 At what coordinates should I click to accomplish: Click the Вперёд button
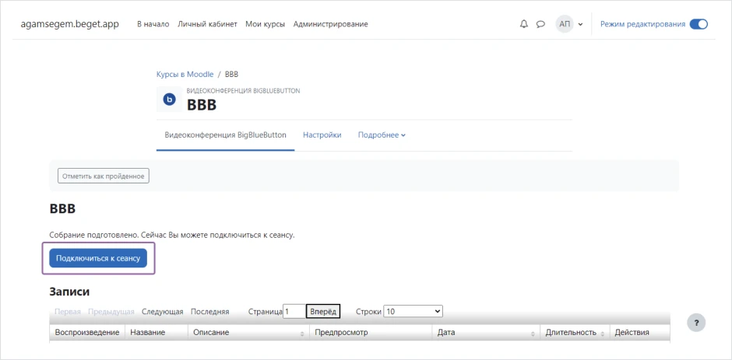(x=323, y=312)
